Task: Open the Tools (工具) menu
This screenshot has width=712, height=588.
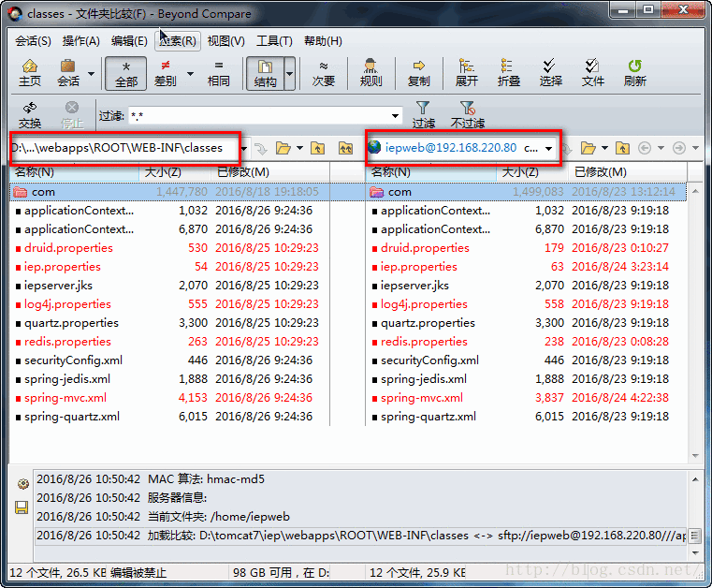Action: pyautogui.click(x=274, y=41)
